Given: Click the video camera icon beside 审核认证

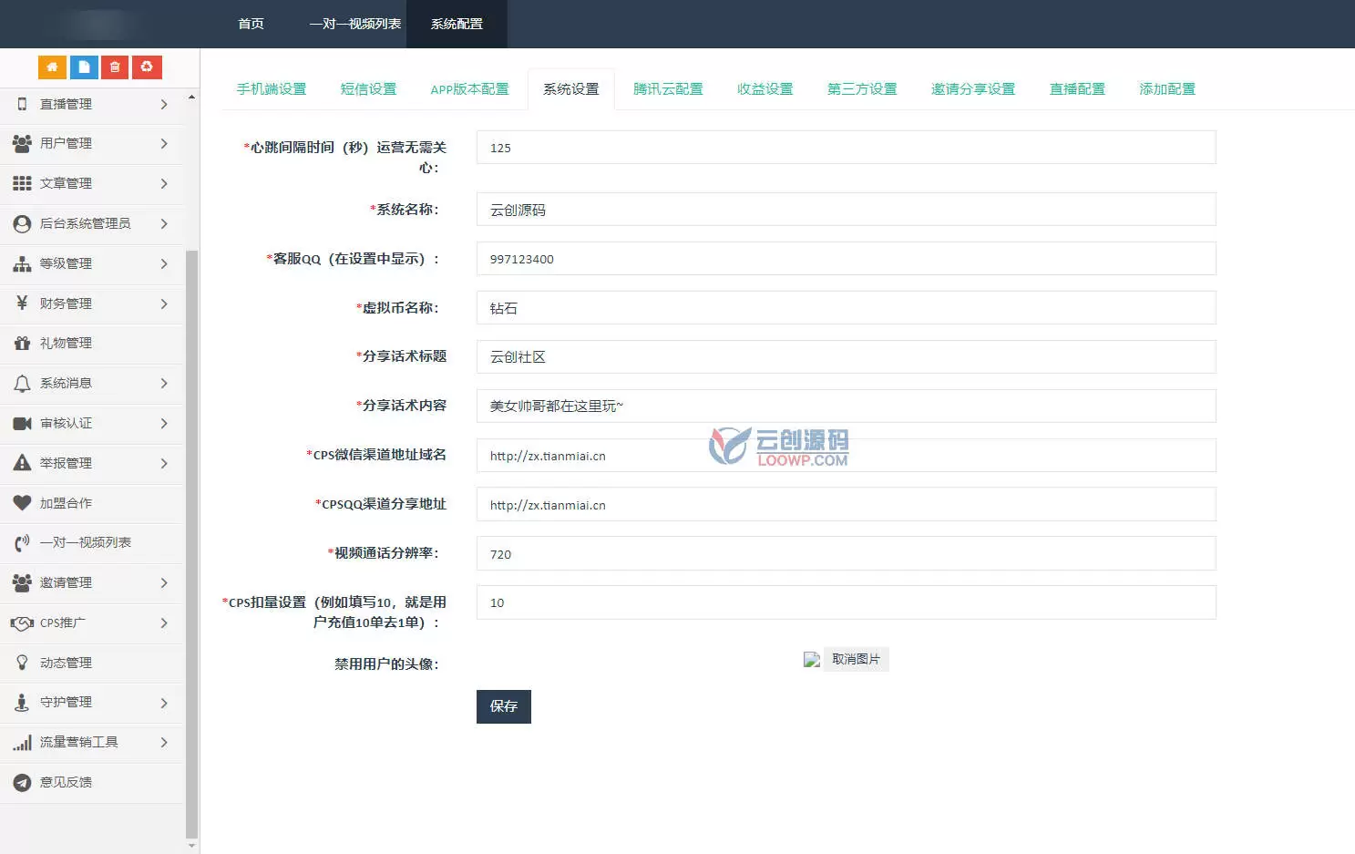Looking at the screenshot, I should 22,423.
